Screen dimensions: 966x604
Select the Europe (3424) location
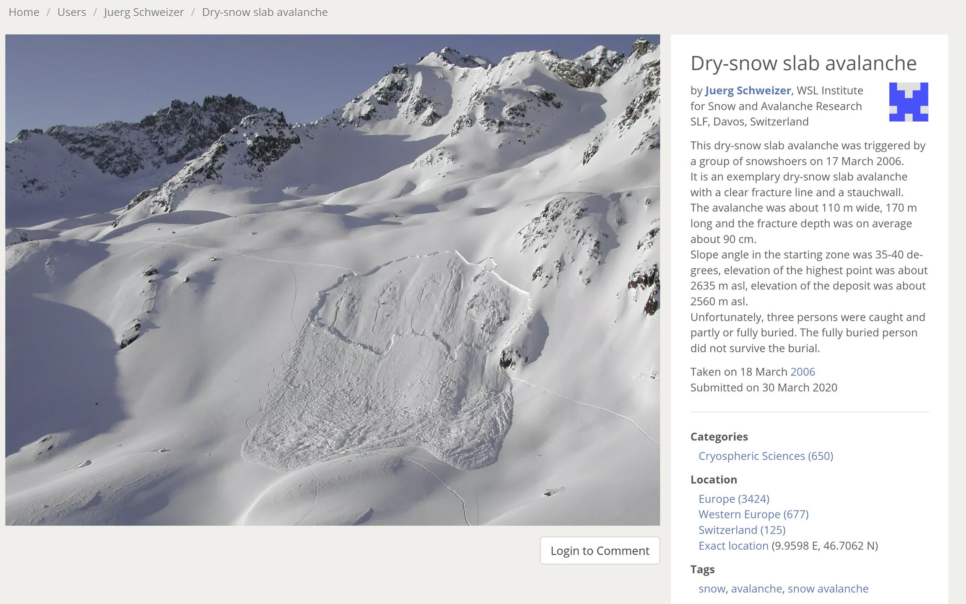click(x=734, y=499)
